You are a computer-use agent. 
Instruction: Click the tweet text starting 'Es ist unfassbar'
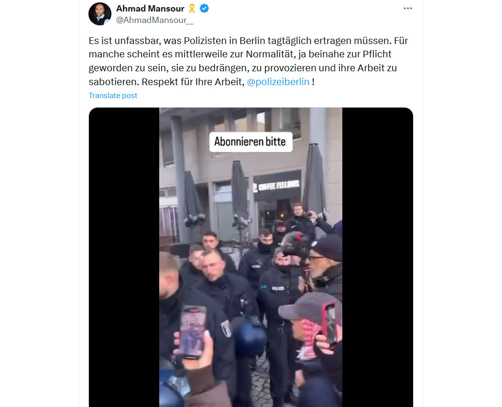(x=249, y=61)
